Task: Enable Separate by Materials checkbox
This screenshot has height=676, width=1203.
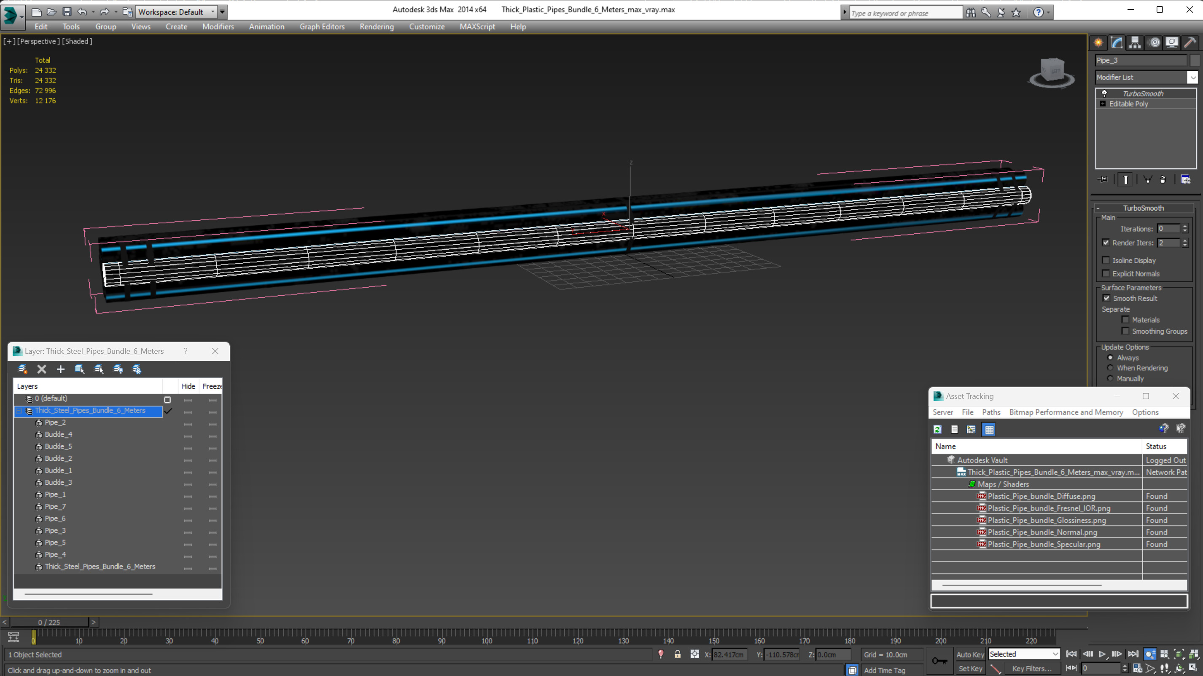Action: pos(1125,320)
